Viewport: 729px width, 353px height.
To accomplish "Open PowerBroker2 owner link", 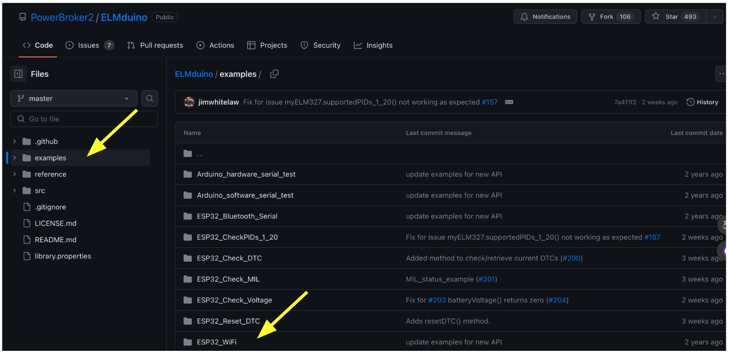I will coord(62,17).
